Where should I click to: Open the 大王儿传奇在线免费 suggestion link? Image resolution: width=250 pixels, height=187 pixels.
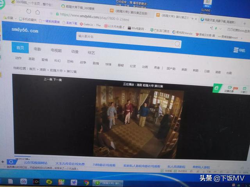click(x=70, y=164)
